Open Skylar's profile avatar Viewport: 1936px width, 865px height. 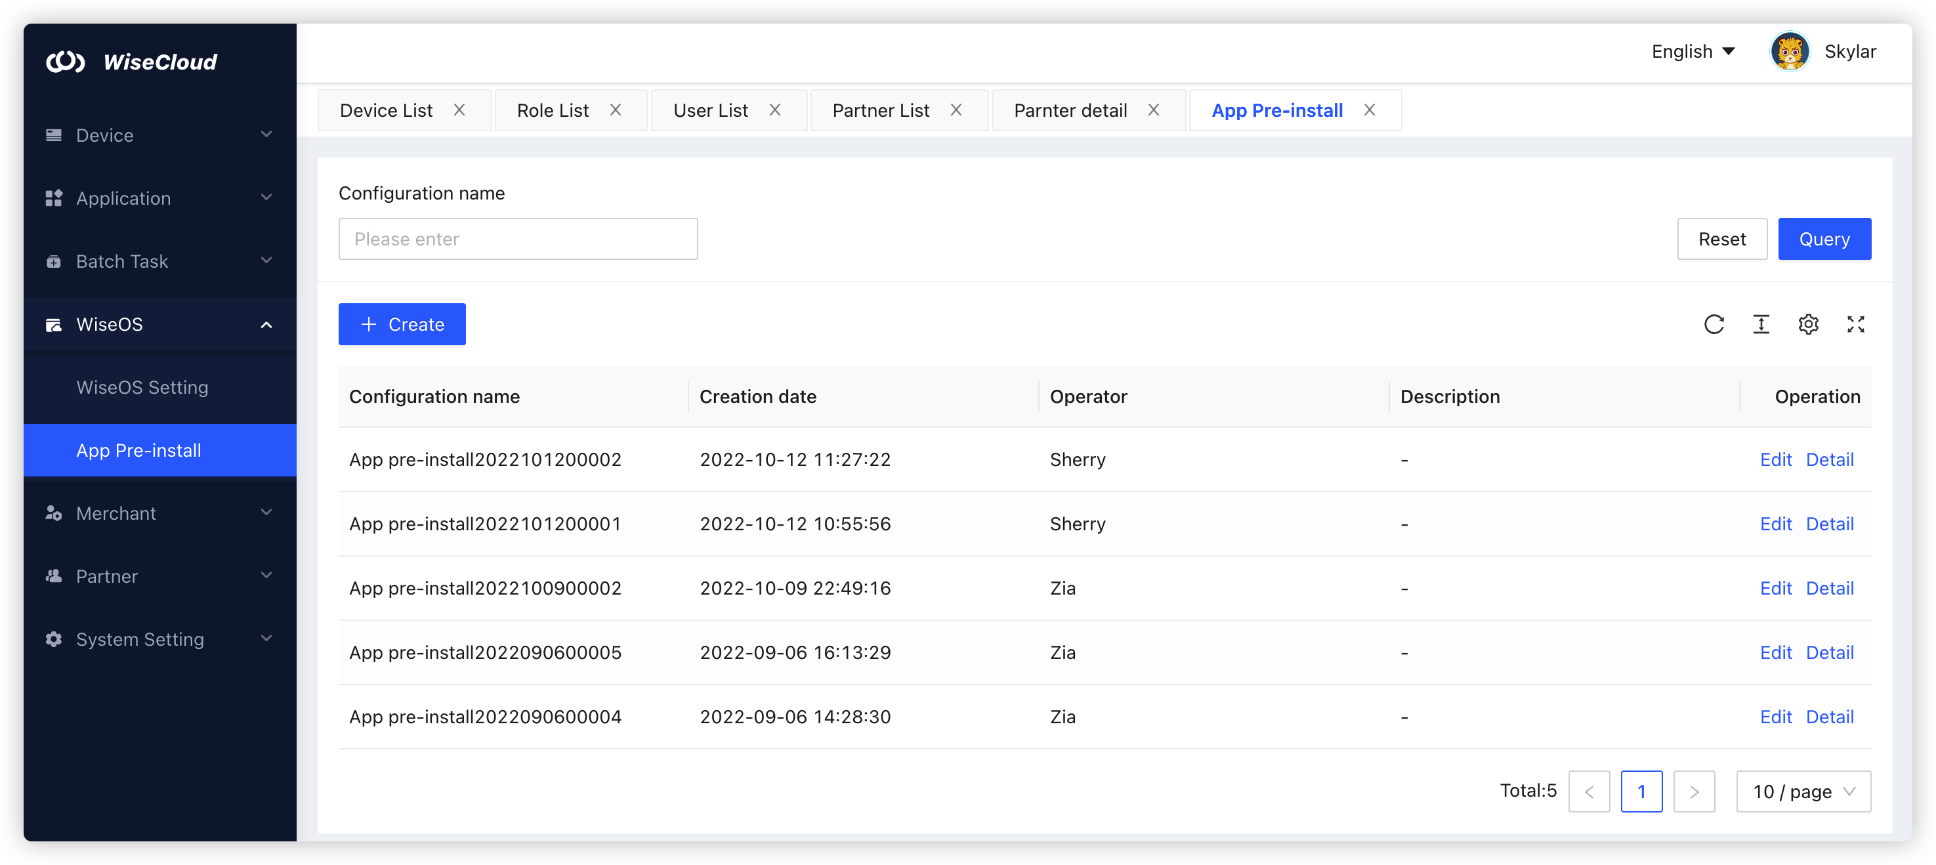1790,51
